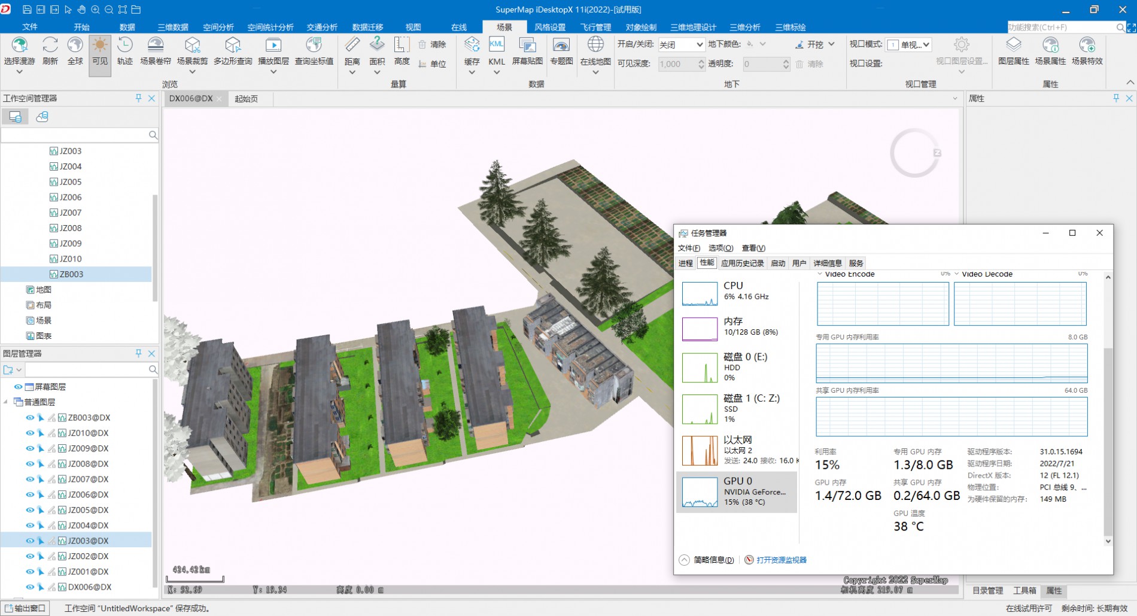Switch to the 起始页 document tab
This screenshot has width=1137, height=616.
tap(247, 99)
